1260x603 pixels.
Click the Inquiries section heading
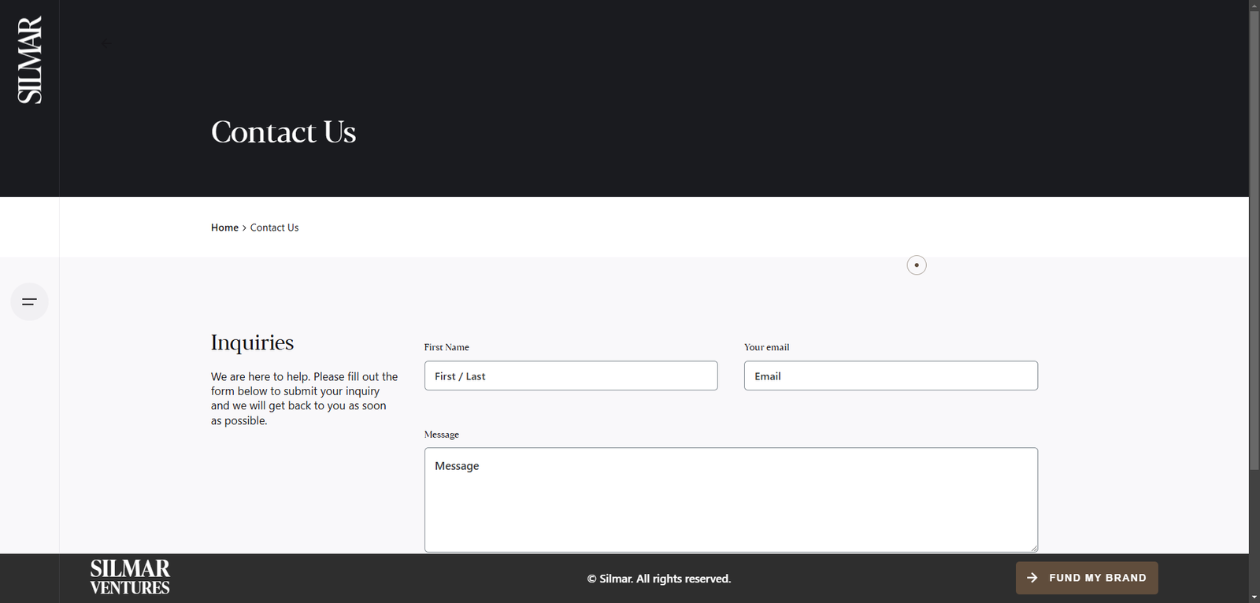pos(252,342)
